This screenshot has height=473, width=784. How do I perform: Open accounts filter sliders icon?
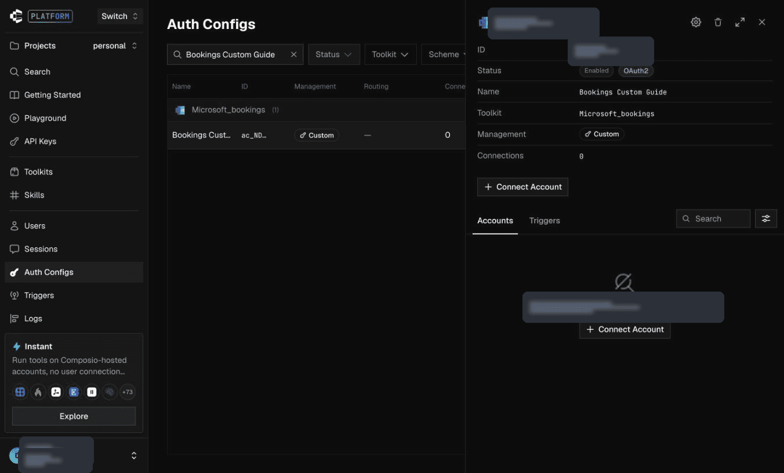point(766,219)
